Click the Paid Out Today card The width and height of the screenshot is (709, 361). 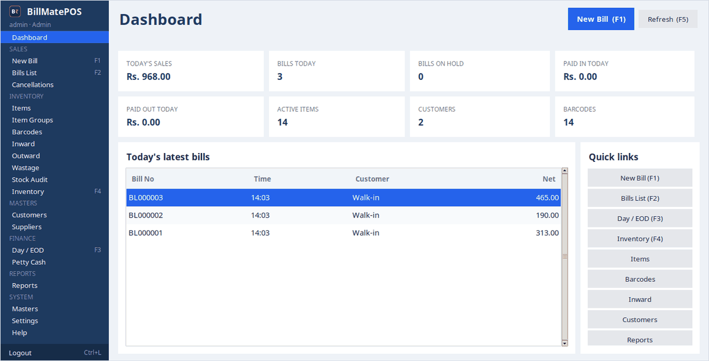click(191, 117)
